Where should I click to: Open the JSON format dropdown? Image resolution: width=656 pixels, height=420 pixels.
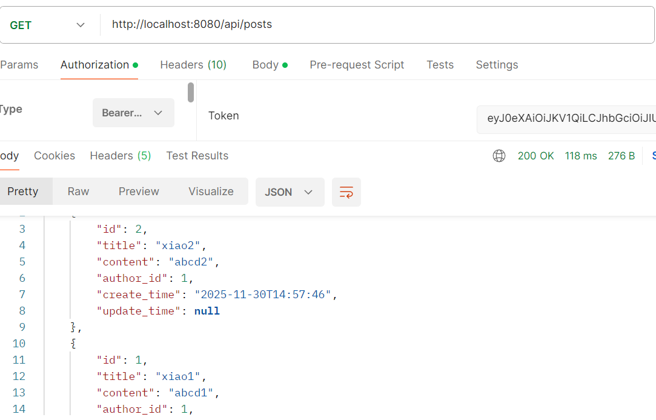pos(290,192)
